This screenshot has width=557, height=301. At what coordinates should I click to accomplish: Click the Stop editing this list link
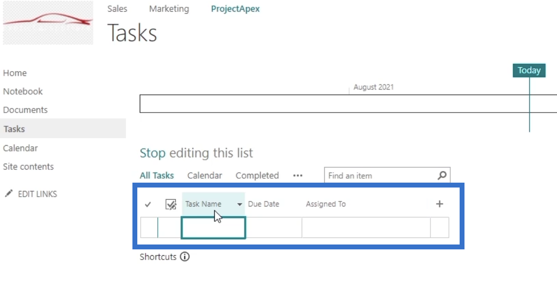point(196,153)
